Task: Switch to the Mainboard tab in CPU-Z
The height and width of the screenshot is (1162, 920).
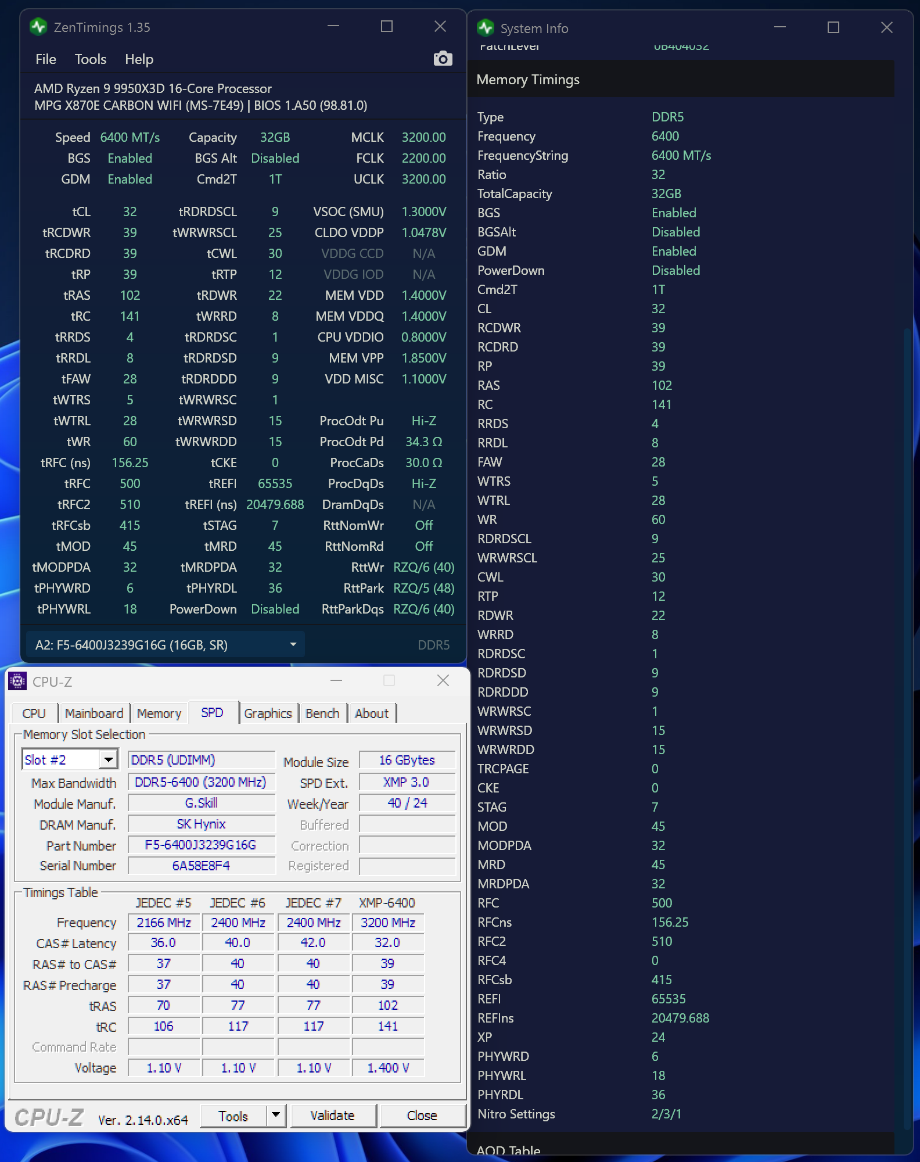Action: point(94,713)
